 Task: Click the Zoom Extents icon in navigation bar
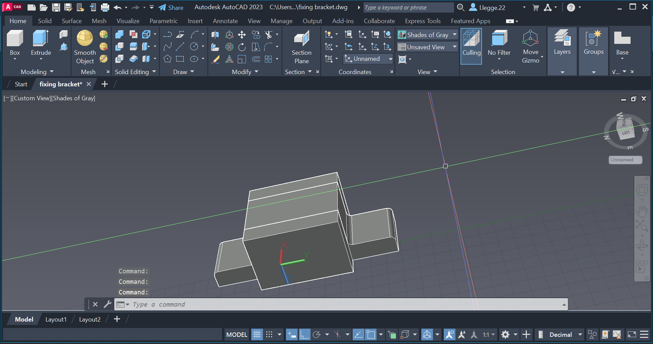(x=642, y=225)
